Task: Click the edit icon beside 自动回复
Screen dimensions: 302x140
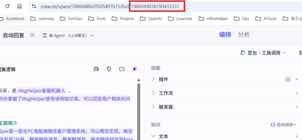Action: click(x=32, y=35)
